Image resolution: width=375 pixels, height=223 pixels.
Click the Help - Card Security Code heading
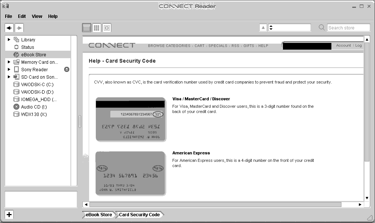[122, 61]
